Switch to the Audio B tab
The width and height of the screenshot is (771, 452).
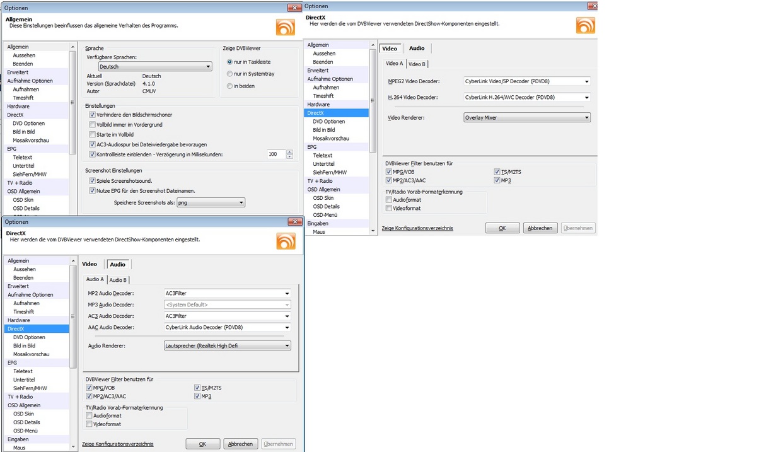tap(118, 280)
